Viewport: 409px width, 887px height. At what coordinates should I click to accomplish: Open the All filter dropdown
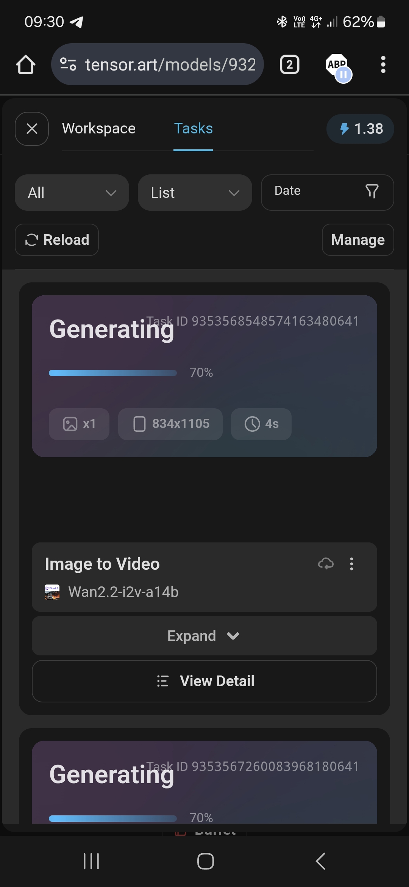pos(72,193)
